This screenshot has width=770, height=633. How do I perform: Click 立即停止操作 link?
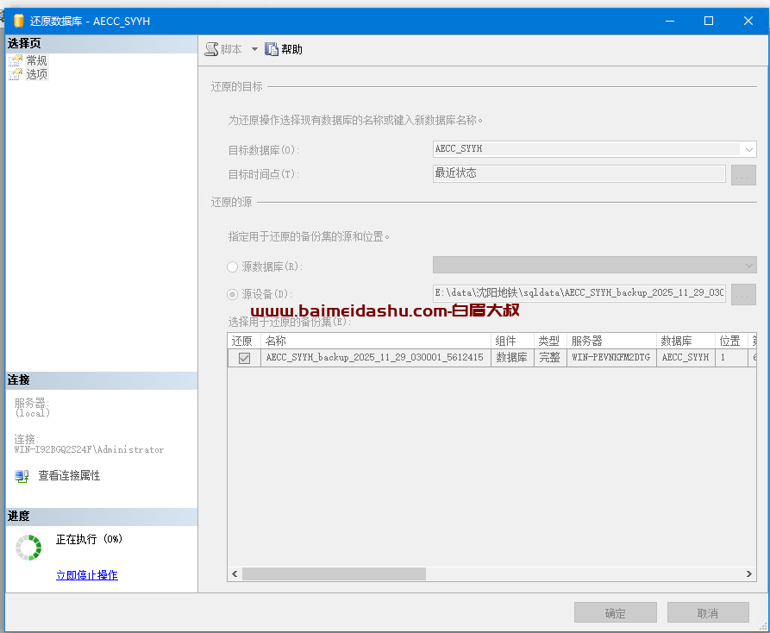pos(87,575)
